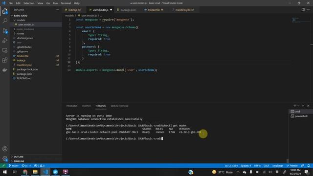This screenshot has height=176, width=313.
Task: Open .dockerignore in the explorer
Action: tap(36, 38)
